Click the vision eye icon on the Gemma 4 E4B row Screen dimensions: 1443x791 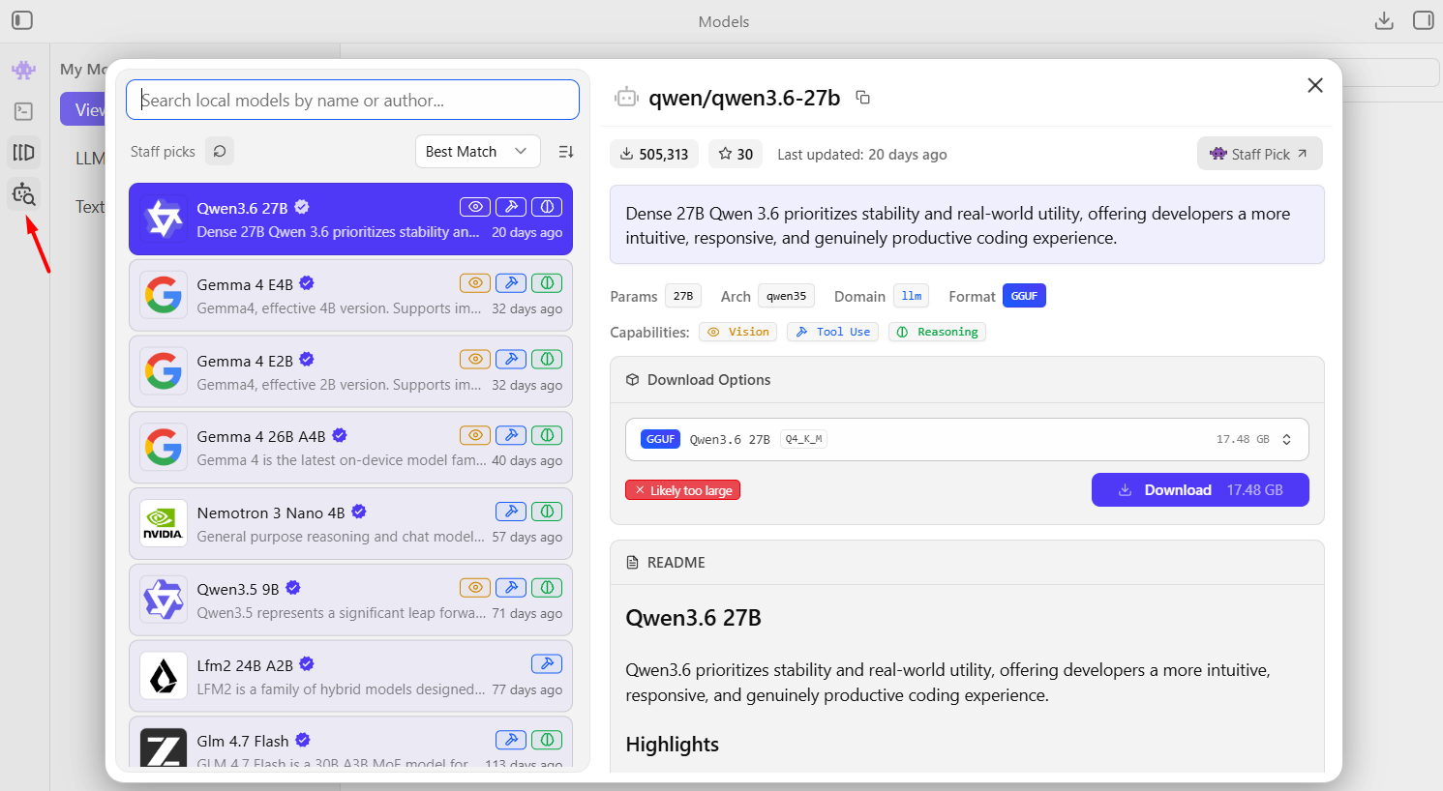pyautogui.click(x=474, y=283)
